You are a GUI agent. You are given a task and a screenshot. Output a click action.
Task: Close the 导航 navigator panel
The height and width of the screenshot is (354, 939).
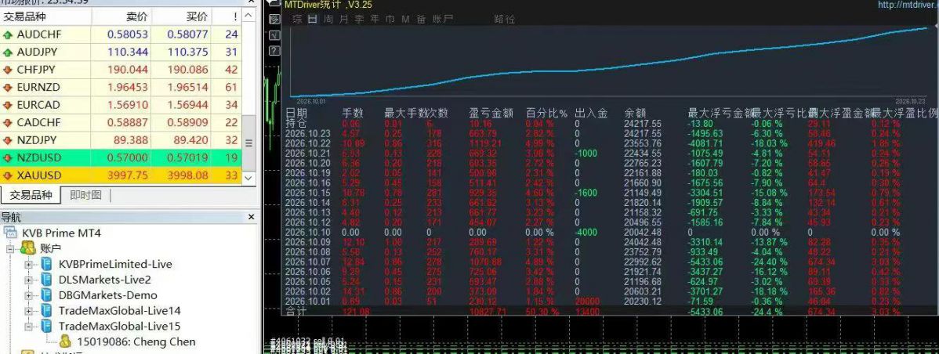tap(252, 217)
